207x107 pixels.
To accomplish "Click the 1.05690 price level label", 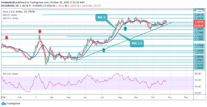I will coord(199,68).
